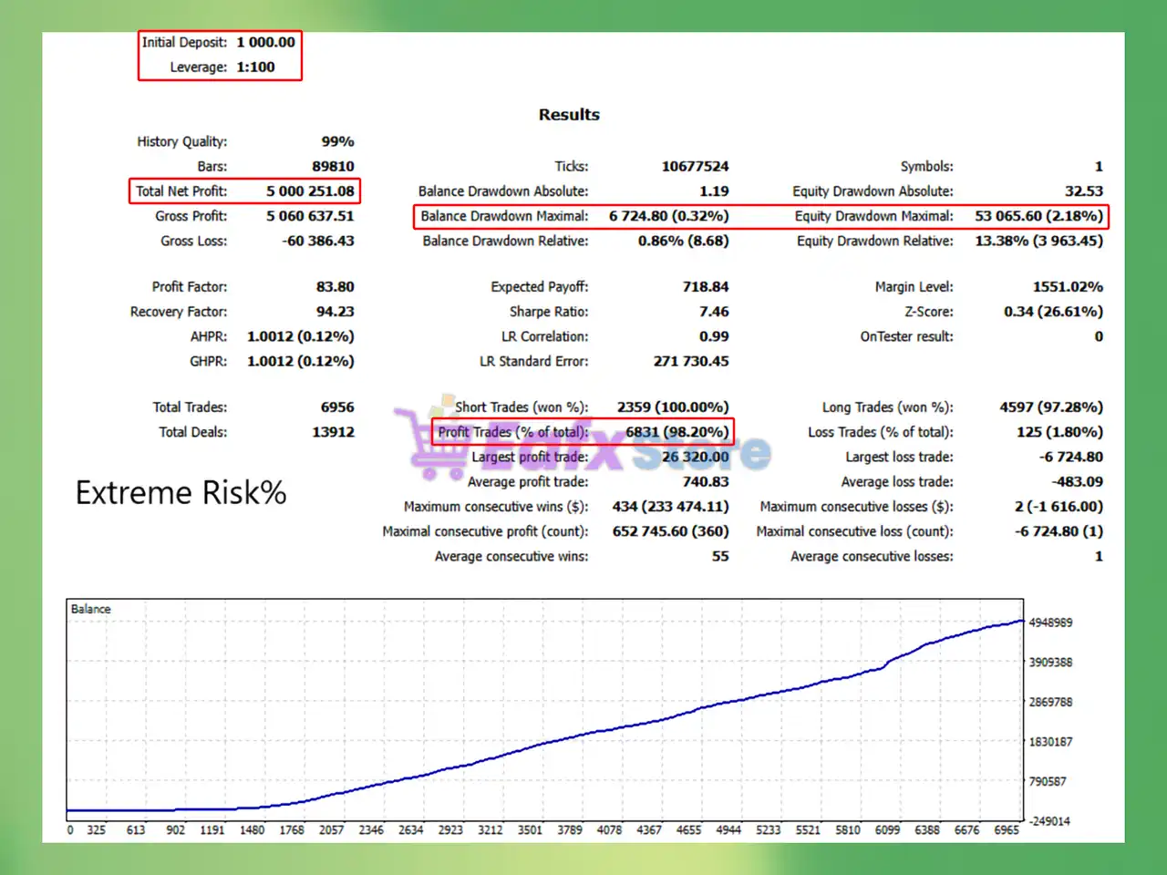The width and height of the screenshot is (1167, 875).
Task: Click the Largest profit trade value 26 320.00
Action: tap(695, 457)
